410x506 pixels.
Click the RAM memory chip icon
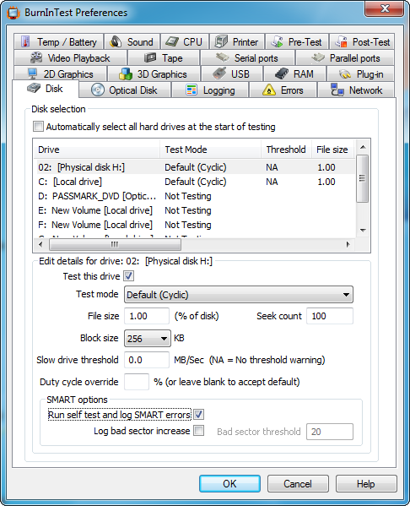click(282, 73)
